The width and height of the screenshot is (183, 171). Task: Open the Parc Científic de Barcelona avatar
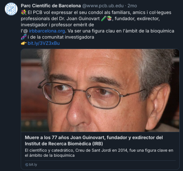[11, 9]
